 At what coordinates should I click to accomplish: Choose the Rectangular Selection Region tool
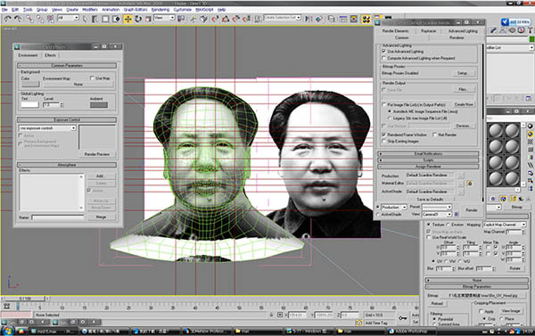106,19
